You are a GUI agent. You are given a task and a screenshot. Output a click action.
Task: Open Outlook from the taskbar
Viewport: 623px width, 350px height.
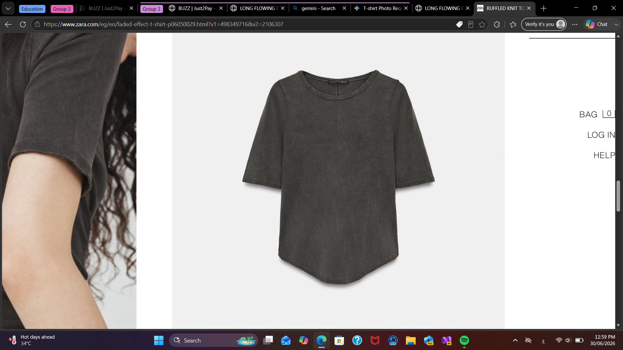[x=286, y=340]
